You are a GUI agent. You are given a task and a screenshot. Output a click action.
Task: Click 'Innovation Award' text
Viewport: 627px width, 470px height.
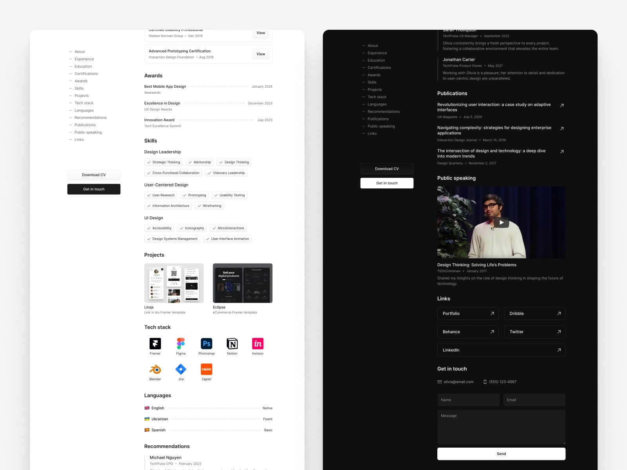(159, 120)
